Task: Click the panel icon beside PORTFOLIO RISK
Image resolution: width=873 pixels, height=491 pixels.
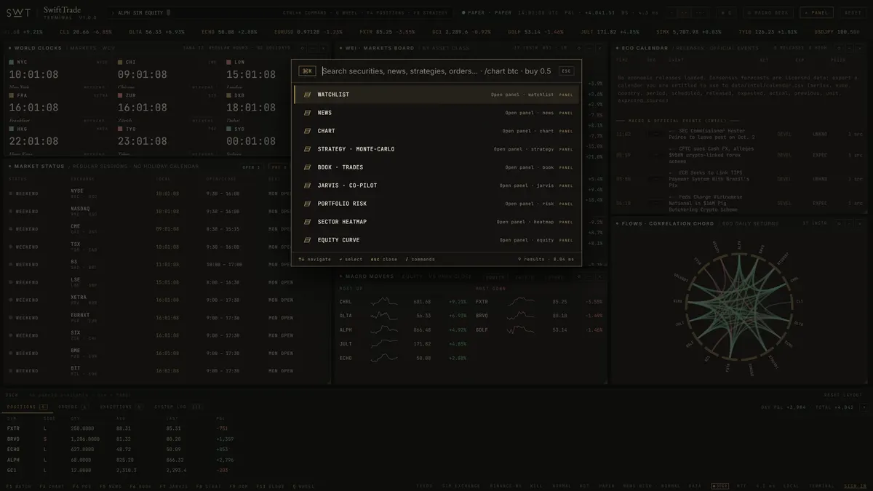Action: point(307,204)
